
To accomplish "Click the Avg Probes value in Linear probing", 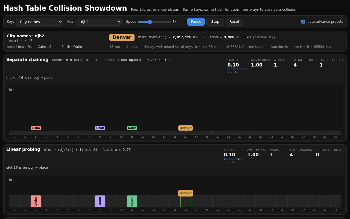I will pos(253,155).
